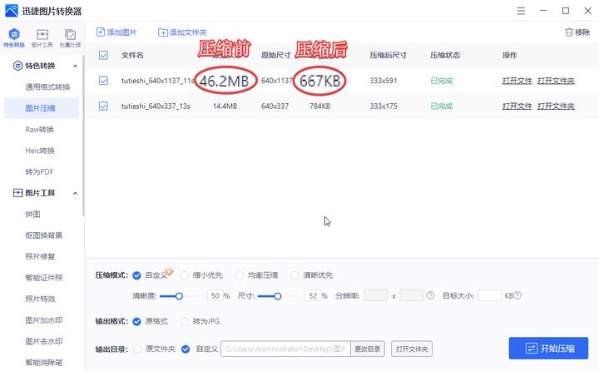Open 拼图 in sidebar
This screenshot has width=599, height=371.
pyautogui.click(x=32, y=215)
